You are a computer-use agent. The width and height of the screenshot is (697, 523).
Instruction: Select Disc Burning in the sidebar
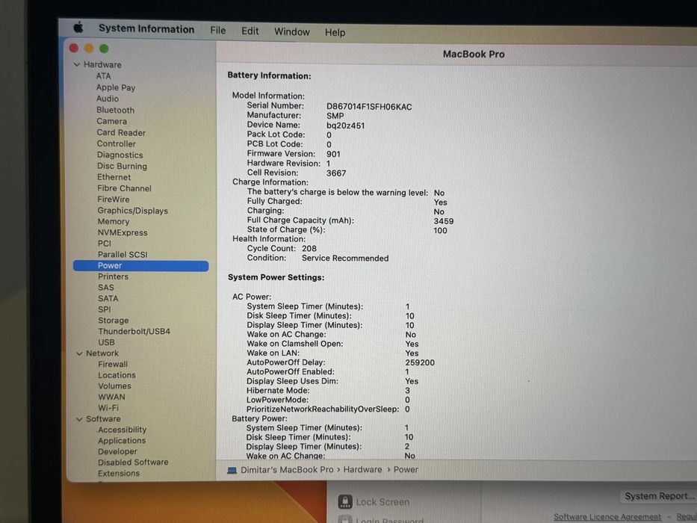[x=122, y=167]
